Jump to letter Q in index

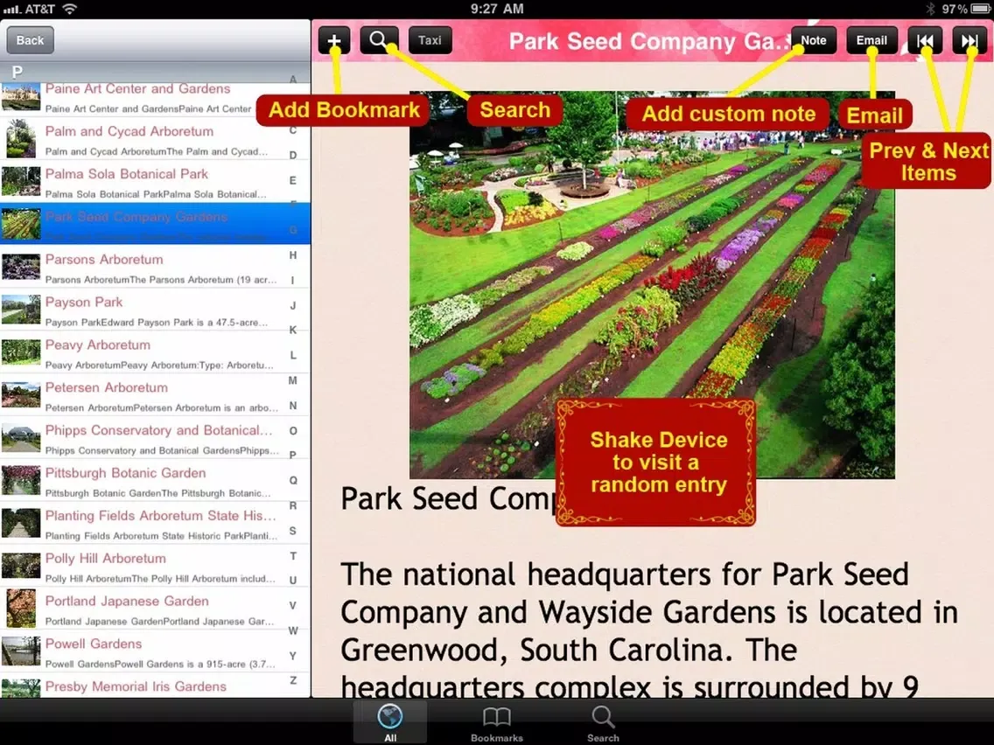pos(293,480)
